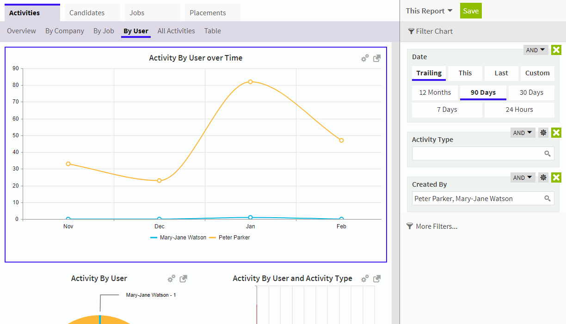Click Peter Parker's December data point
Screen dimensions: 566x324
click(x=159, y=181)
